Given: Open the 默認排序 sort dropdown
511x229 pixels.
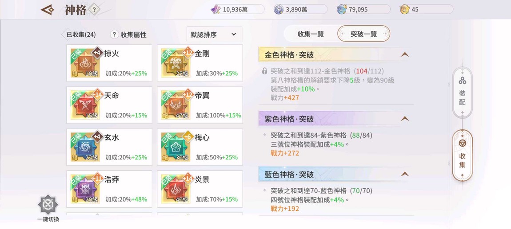Looking at the screenshot, I should point(214,35).
